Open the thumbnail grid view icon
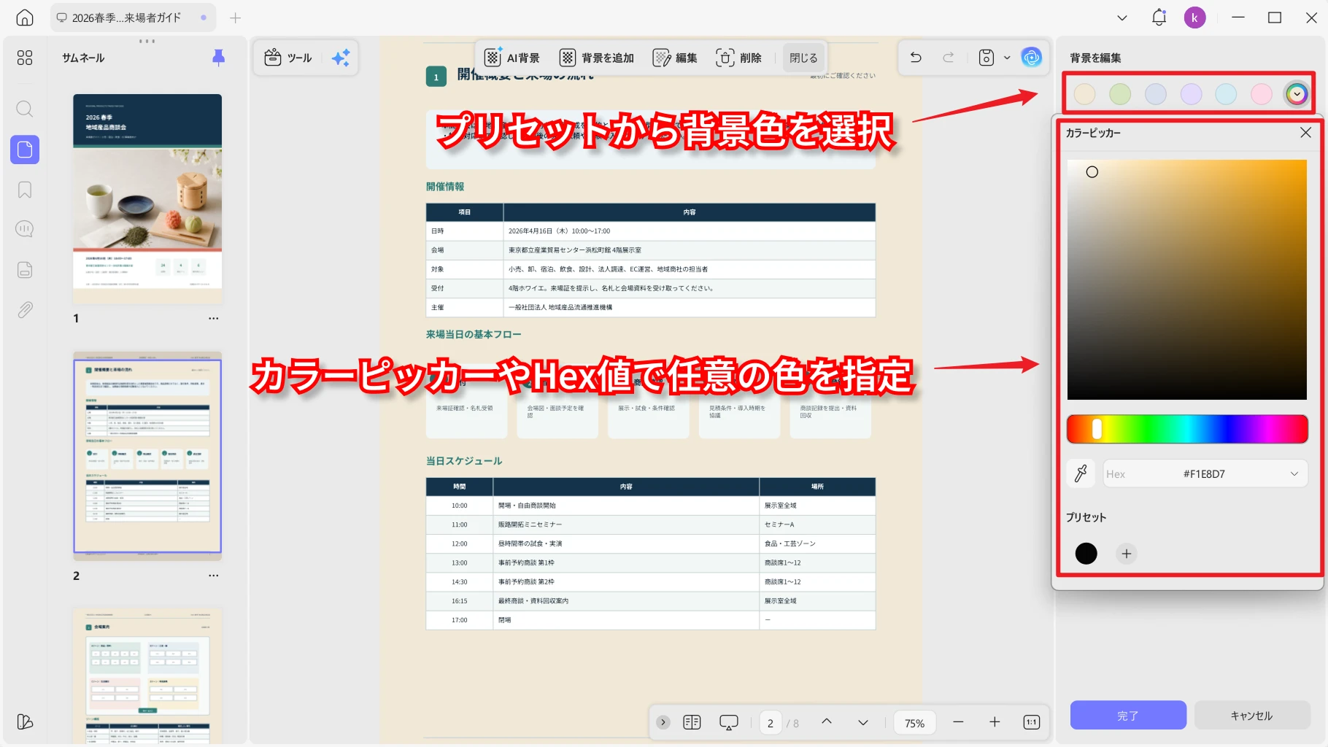The height and width of the screenshot is (747, 1328). tap(25, 58)
